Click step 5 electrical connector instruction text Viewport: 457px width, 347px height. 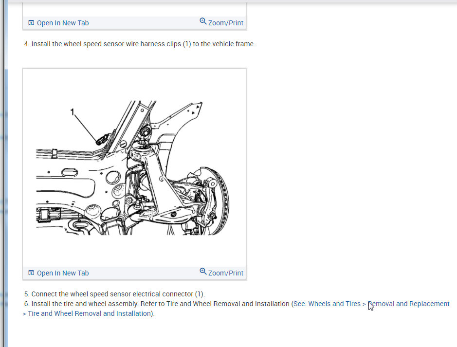tap(114, 294)
